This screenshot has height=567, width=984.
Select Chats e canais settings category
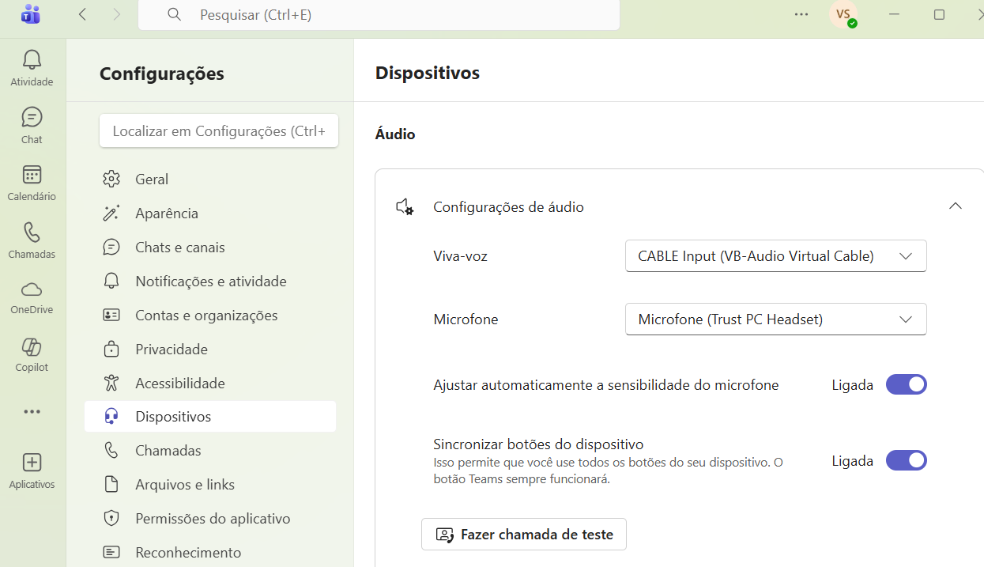tap(210, 247)
